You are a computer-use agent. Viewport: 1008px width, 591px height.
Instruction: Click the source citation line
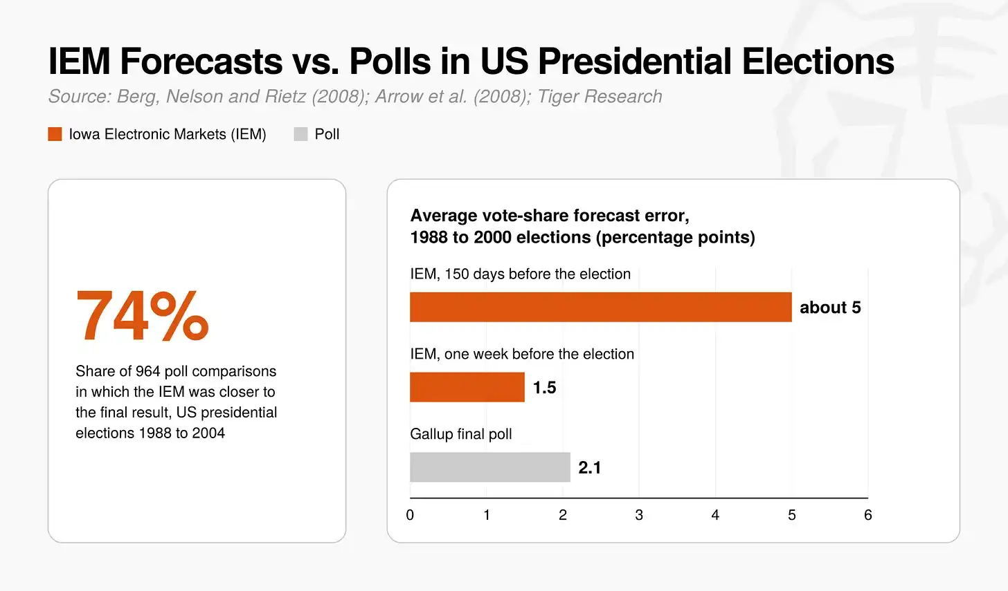tap(355, 97)
